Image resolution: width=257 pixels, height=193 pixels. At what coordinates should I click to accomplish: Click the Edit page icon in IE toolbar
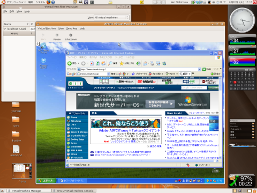click(158, 63)
